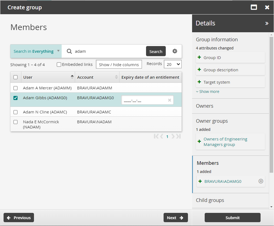The height and width of the screenshot is (226, 274).
Task: Click Next to proceed to next step
Action: [176, 218]
